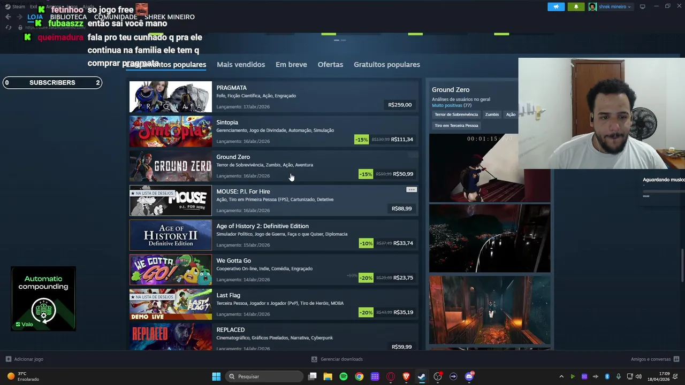Open the REPLACED game entry
685x385 pixels.
tap(273, 337)
